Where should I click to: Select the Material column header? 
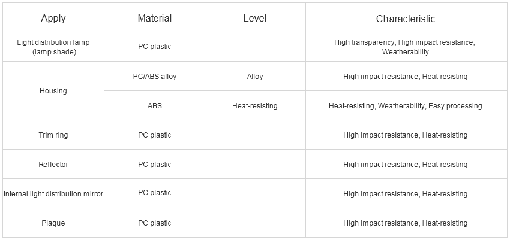coord(154,18)
